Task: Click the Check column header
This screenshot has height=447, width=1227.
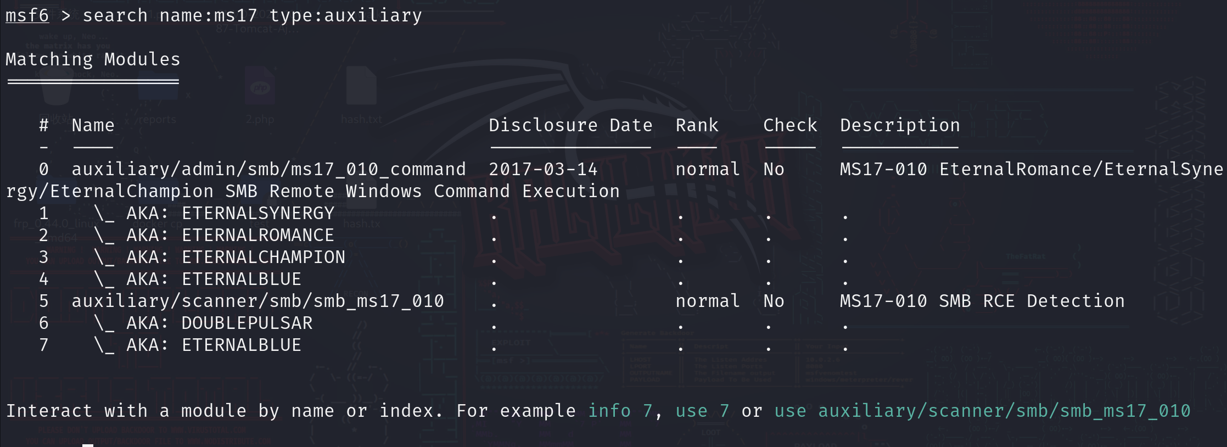Action: coord(790,125)
